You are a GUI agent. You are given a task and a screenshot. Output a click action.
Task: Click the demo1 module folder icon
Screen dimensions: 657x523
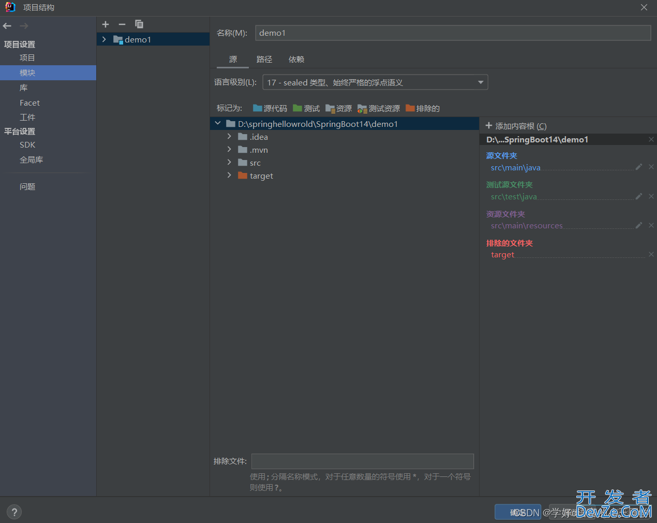[x=118, y=40]
